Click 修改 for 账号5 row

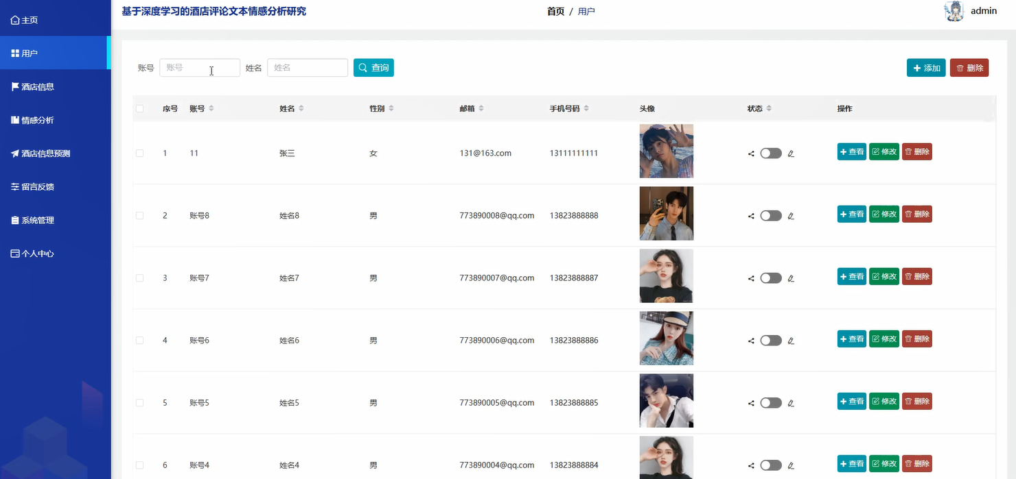884,401
